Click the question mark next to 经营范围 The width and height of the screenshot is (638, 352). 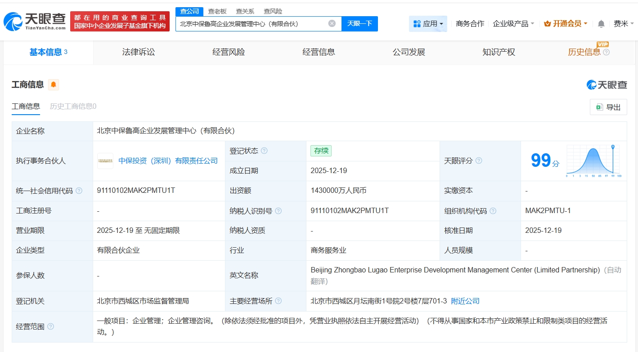[50, 326]
